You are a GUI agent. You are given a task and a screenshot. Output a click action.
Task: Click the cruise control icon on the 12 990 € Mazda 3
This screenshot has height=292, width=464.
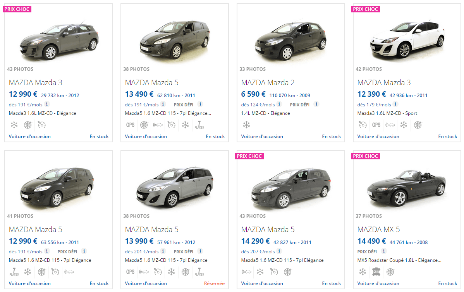42,125
